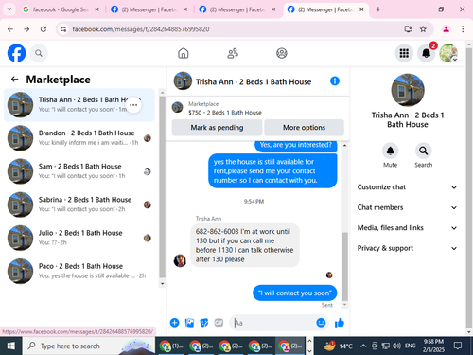
Task: Open the Sabrina conversation
Action: click(x=79, y=204)
